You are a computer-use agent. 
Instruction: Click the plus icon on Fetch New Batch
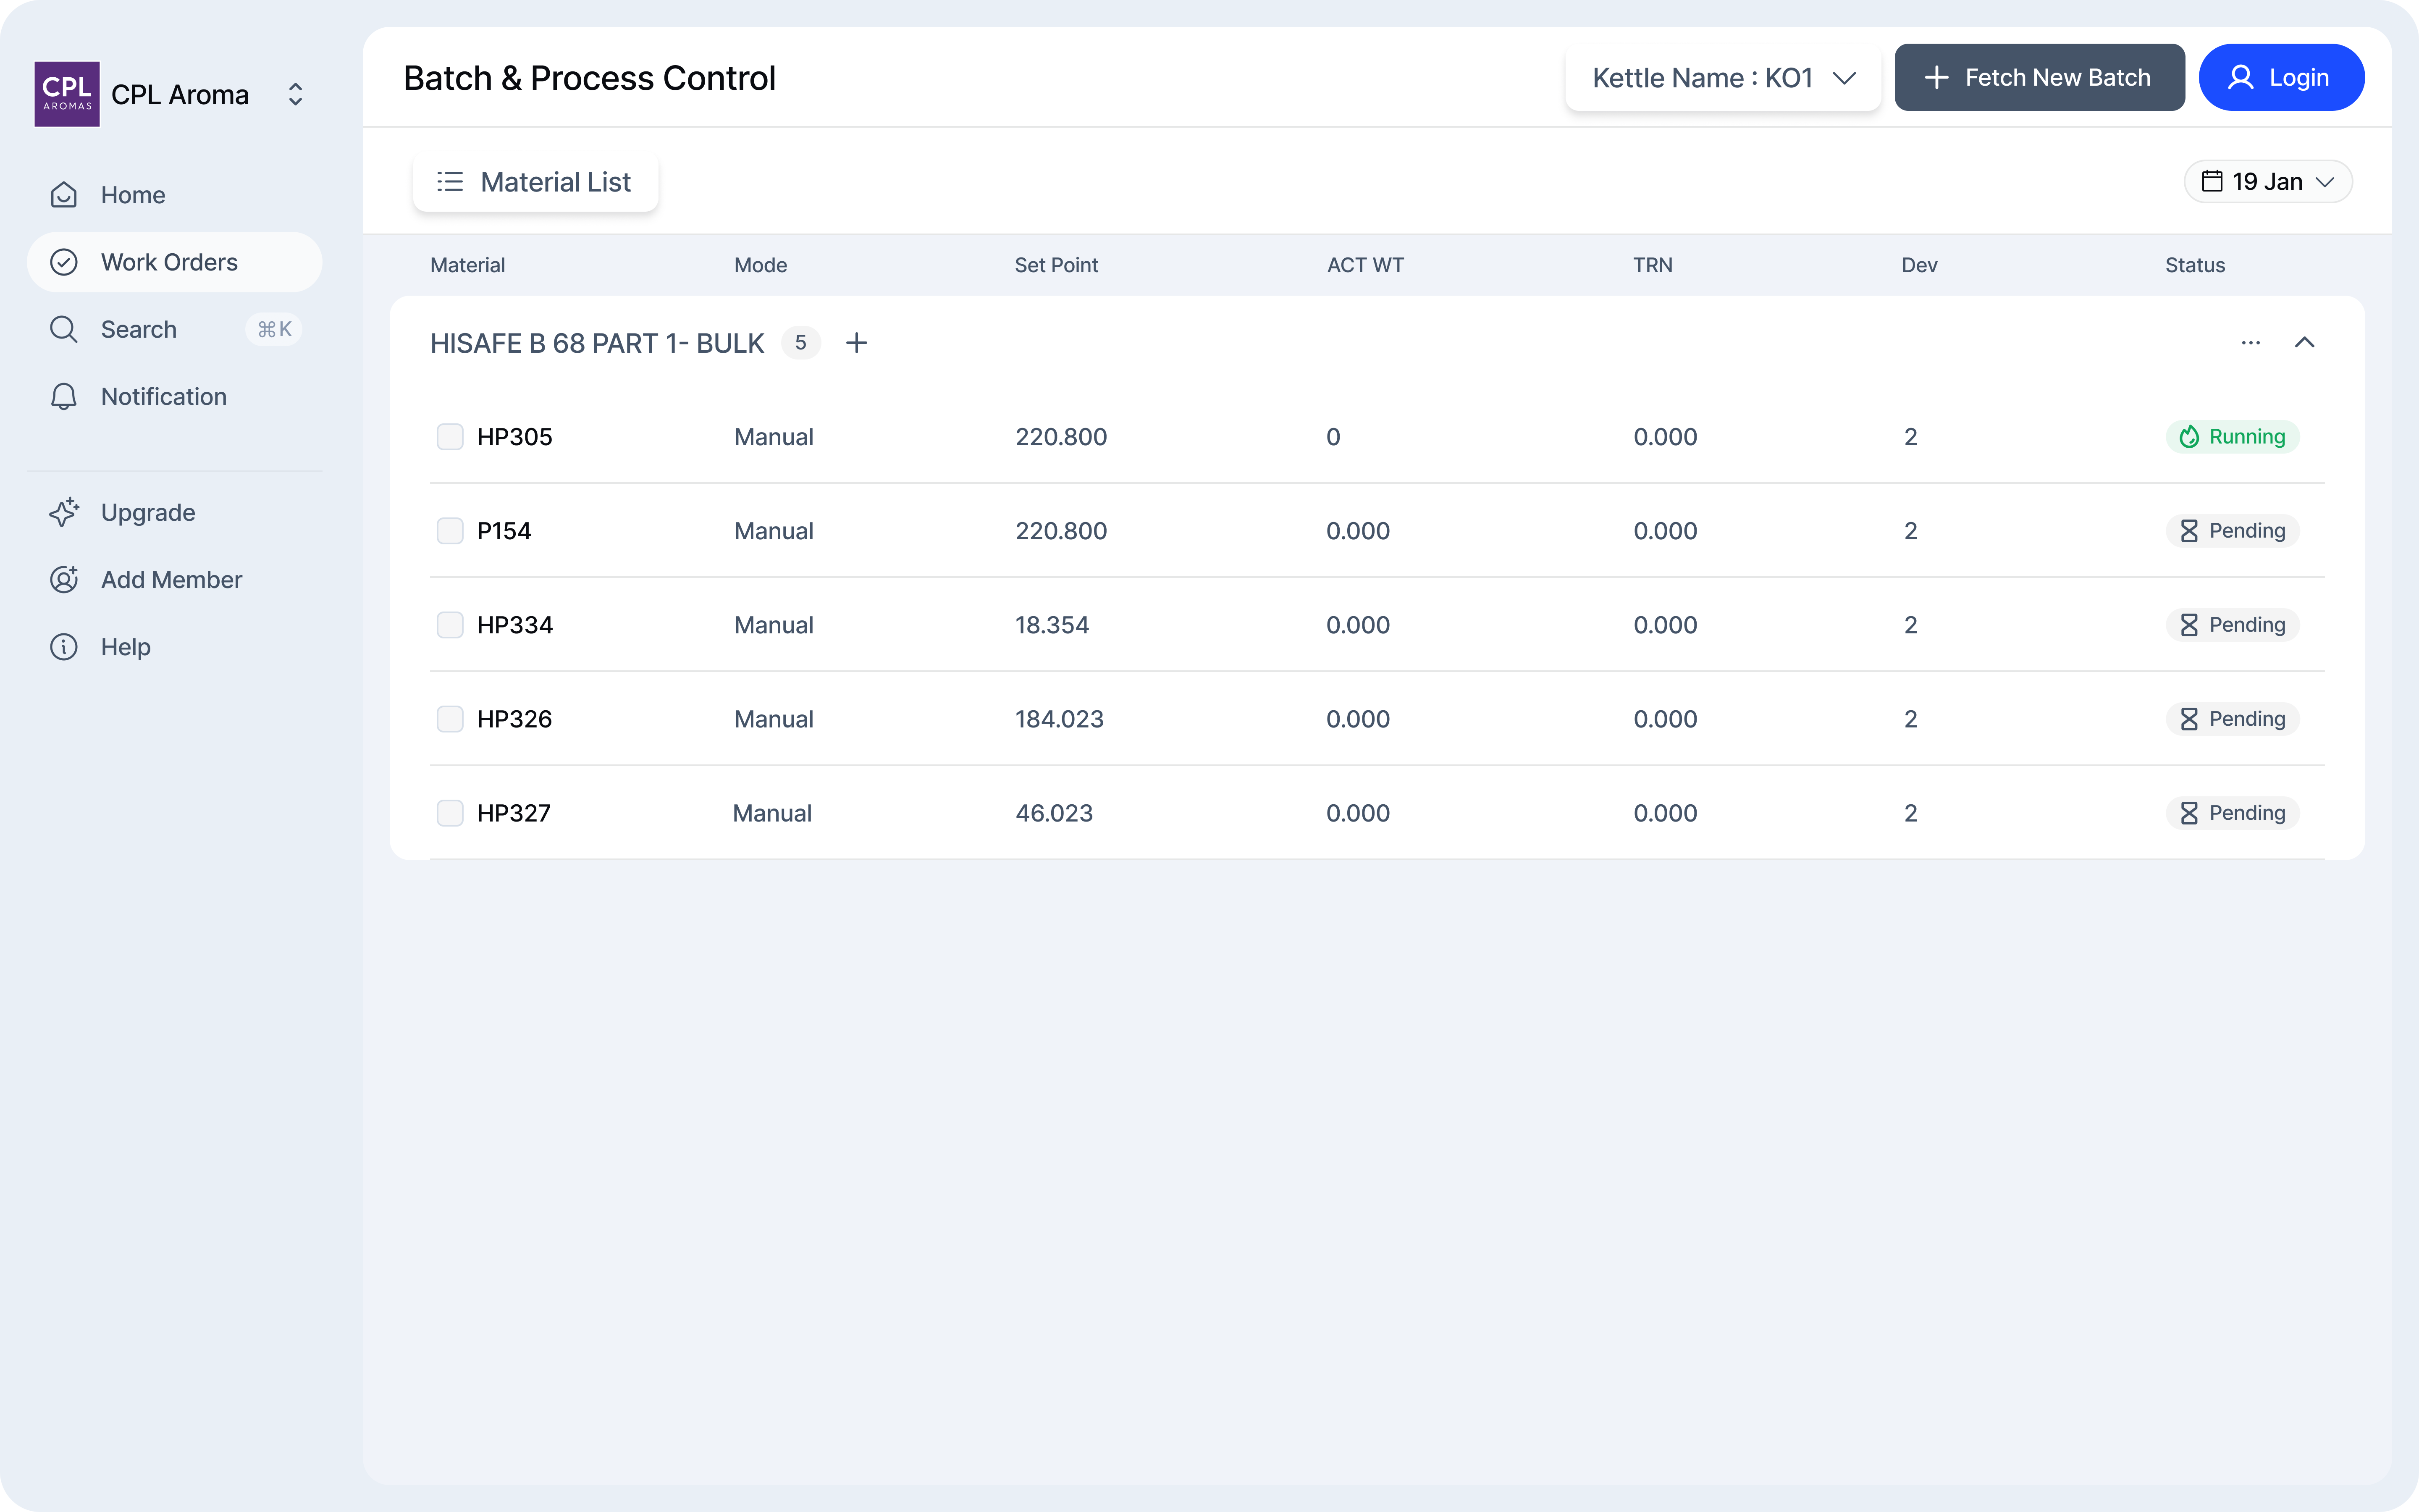1936,77
